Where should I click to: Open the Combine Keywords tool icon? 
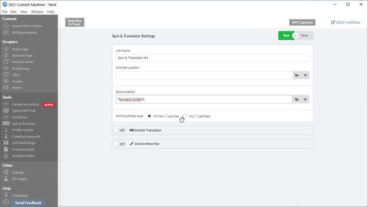(6, 136)
